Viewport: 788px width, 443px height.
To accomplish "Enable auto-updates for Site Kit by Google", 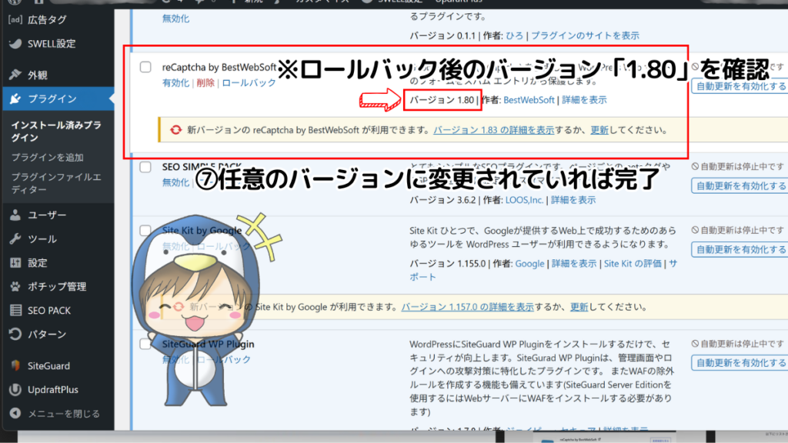I will pos(740,249).
